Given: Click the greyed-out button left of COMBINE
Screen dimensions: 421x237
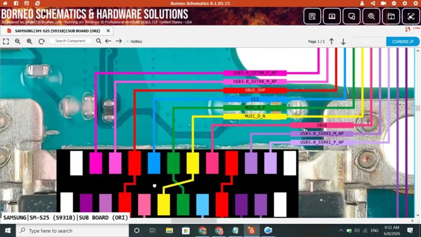Looking at the screenshot, I should tap(368, 42).
